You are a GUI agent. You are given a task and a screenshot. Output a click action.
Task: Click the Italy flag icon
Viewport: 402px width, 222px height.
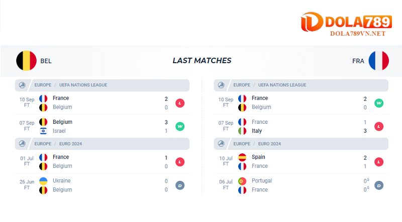point(243,131)
